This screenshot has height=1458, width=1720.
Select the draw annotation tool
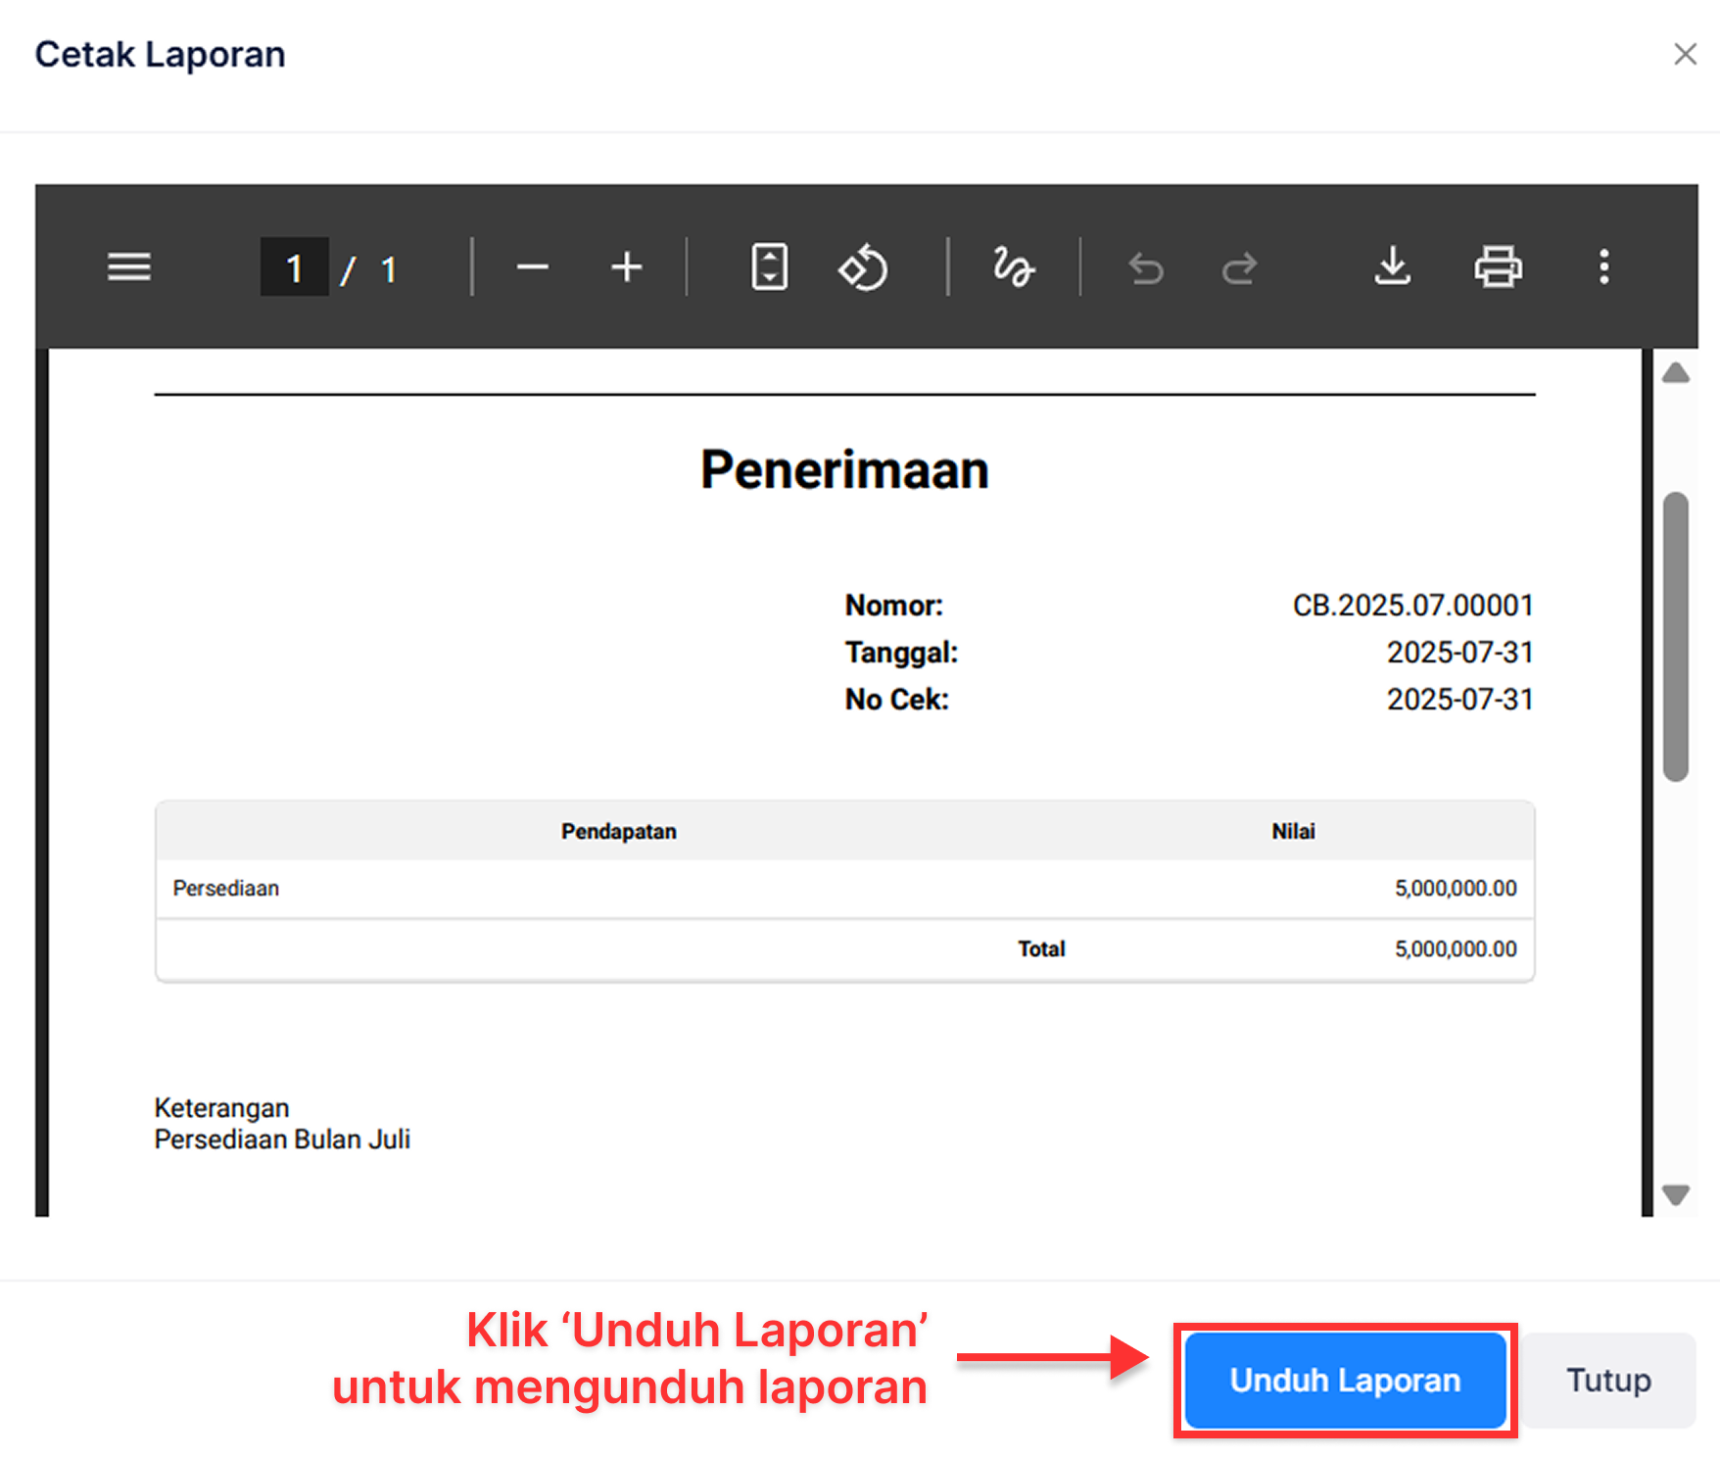coord(1013,267)
